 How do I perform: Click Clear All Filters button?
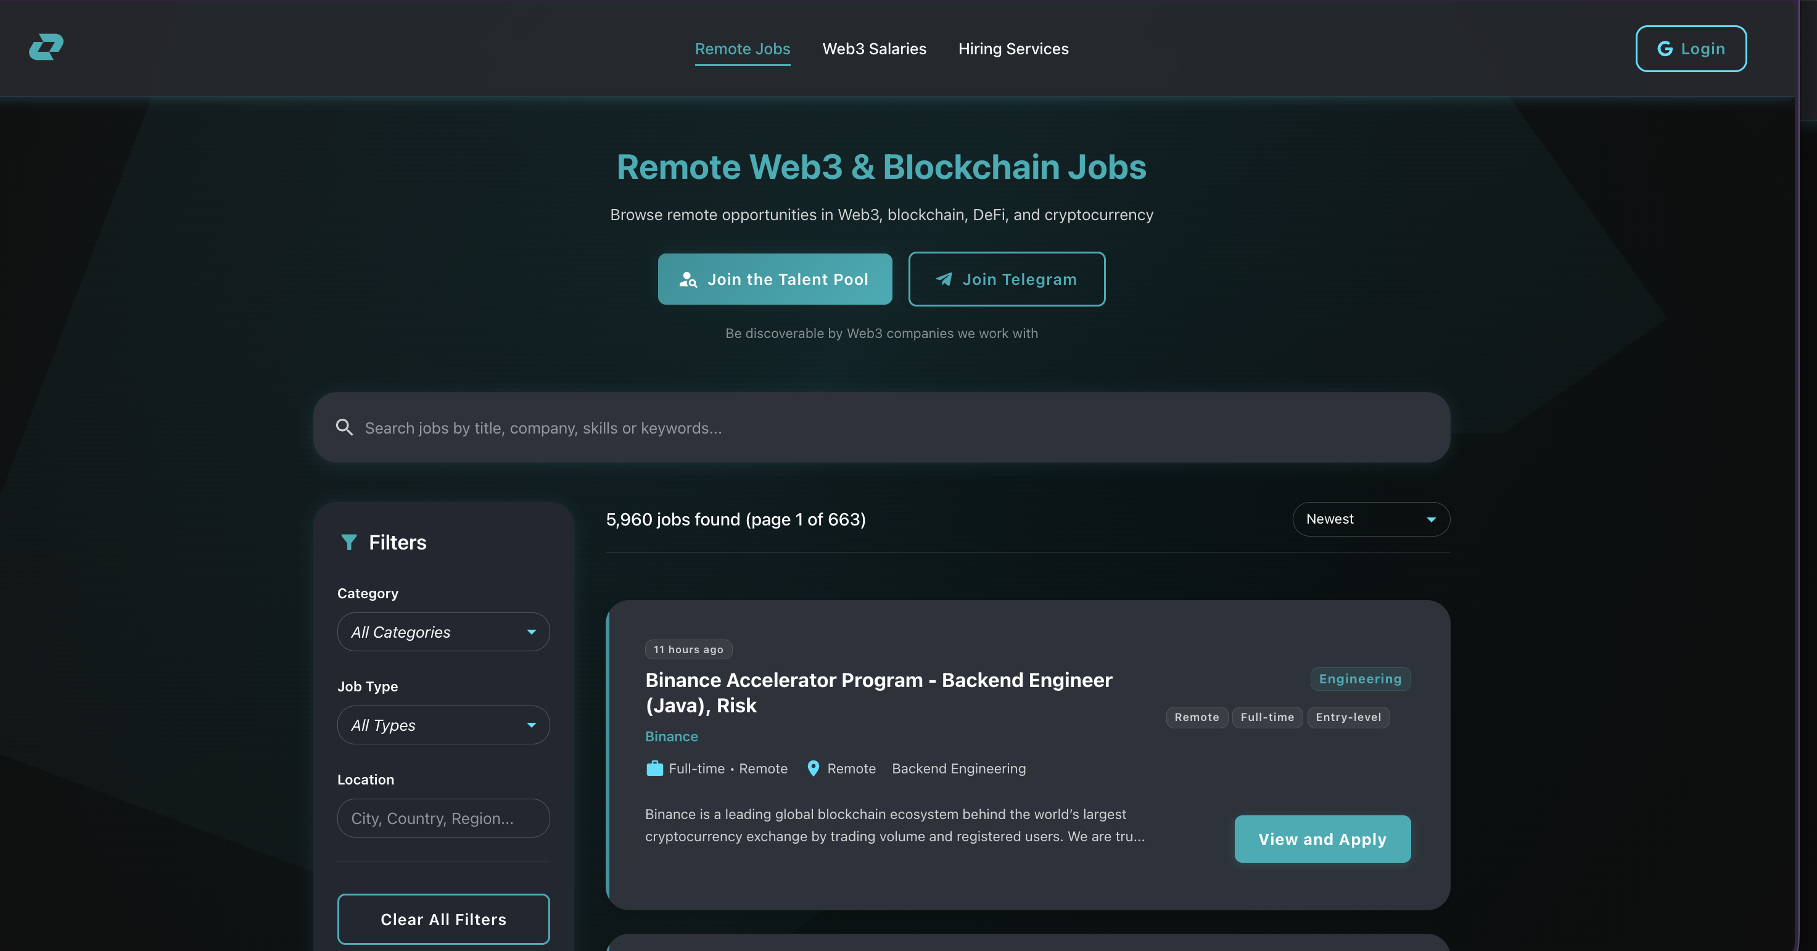pyautogui.click(x=443, y=920)
